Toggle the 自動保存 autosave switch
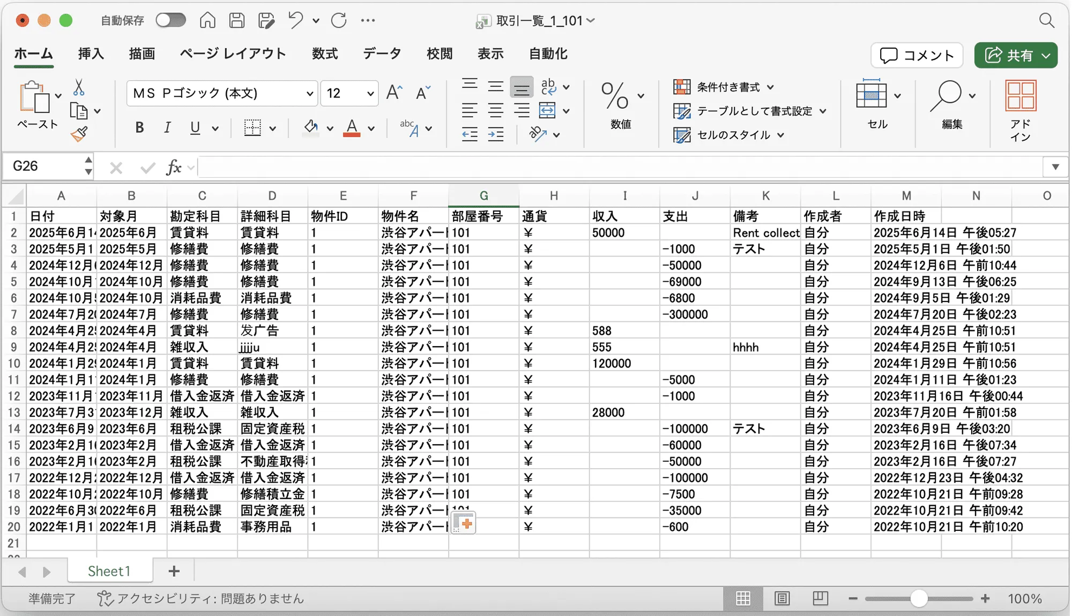The image size is (1072, 616). click(170, 20)
